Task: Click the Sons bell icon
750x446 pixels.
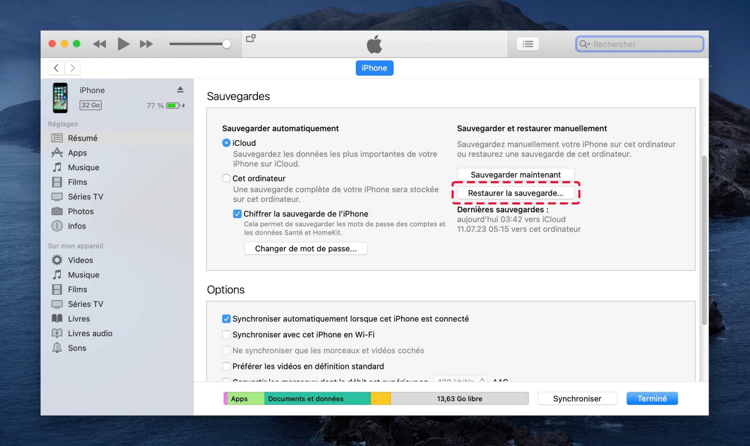Action: pos(57,348)
